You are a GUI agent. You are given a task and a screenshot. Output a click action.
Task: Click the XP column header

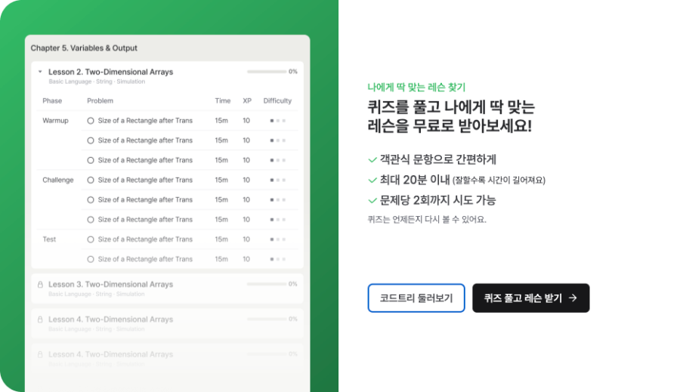[x=247, y=100]
